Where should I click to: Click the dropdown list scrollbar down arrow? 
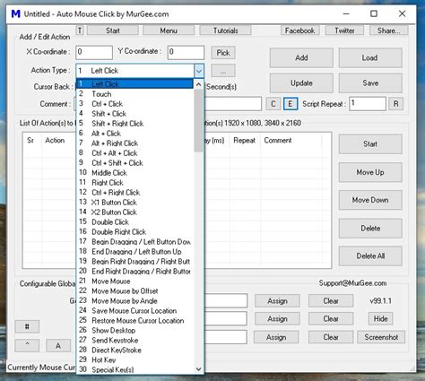(198, 369)
